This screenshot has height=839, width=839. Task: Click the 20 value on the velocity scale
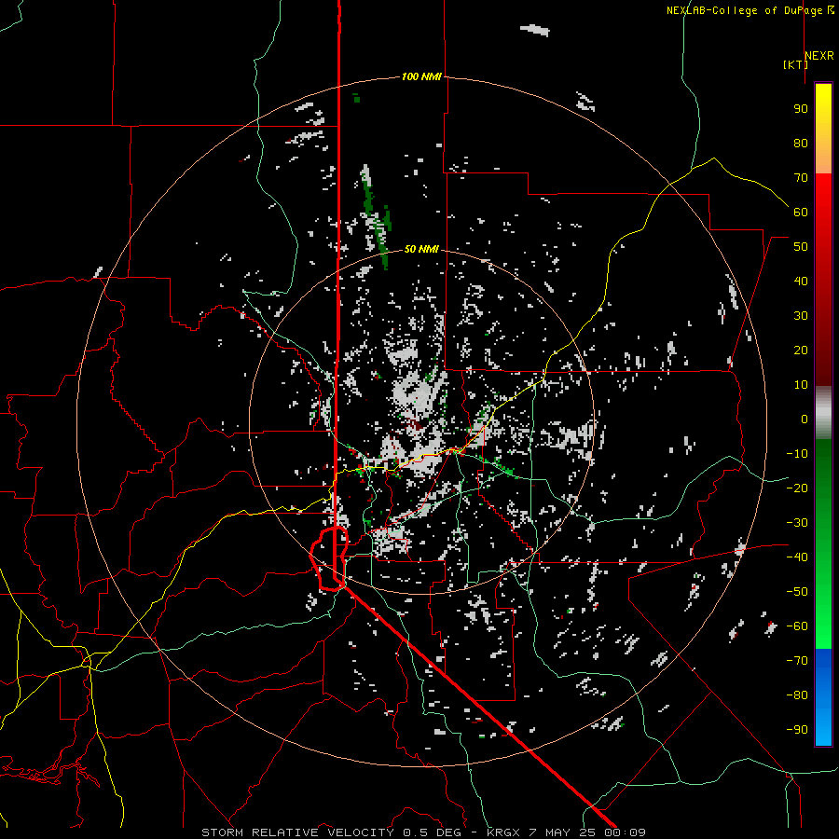click(x=801, y=350)
